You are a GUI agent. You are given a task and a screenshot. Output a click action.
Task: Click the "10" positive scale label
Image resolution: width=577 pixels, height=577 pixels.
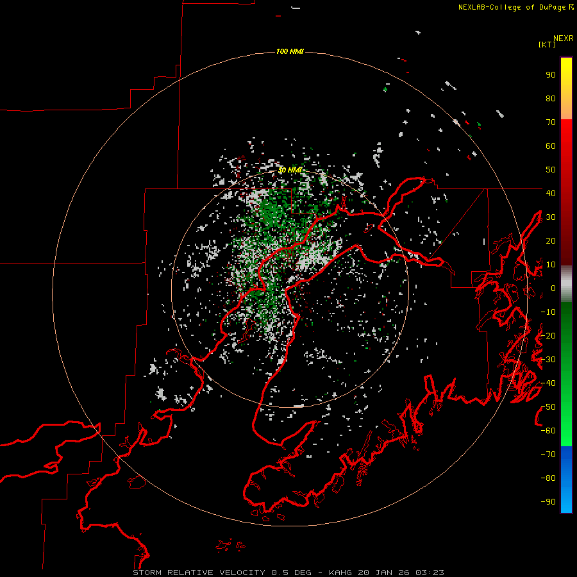pos(551,265)
